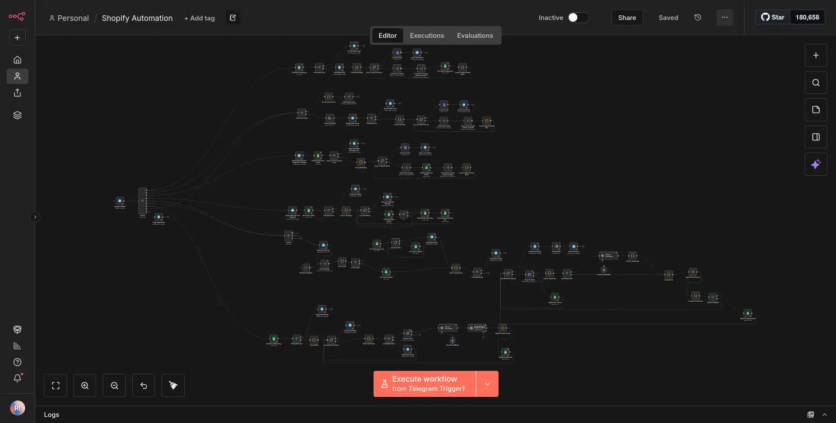Switch to the Evaluations tab
This screenshot has height=423, width=836.
[x=475, y=36]
